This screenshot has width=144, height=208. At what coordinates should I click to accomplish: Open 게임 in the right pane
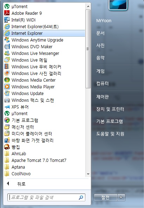100,71
